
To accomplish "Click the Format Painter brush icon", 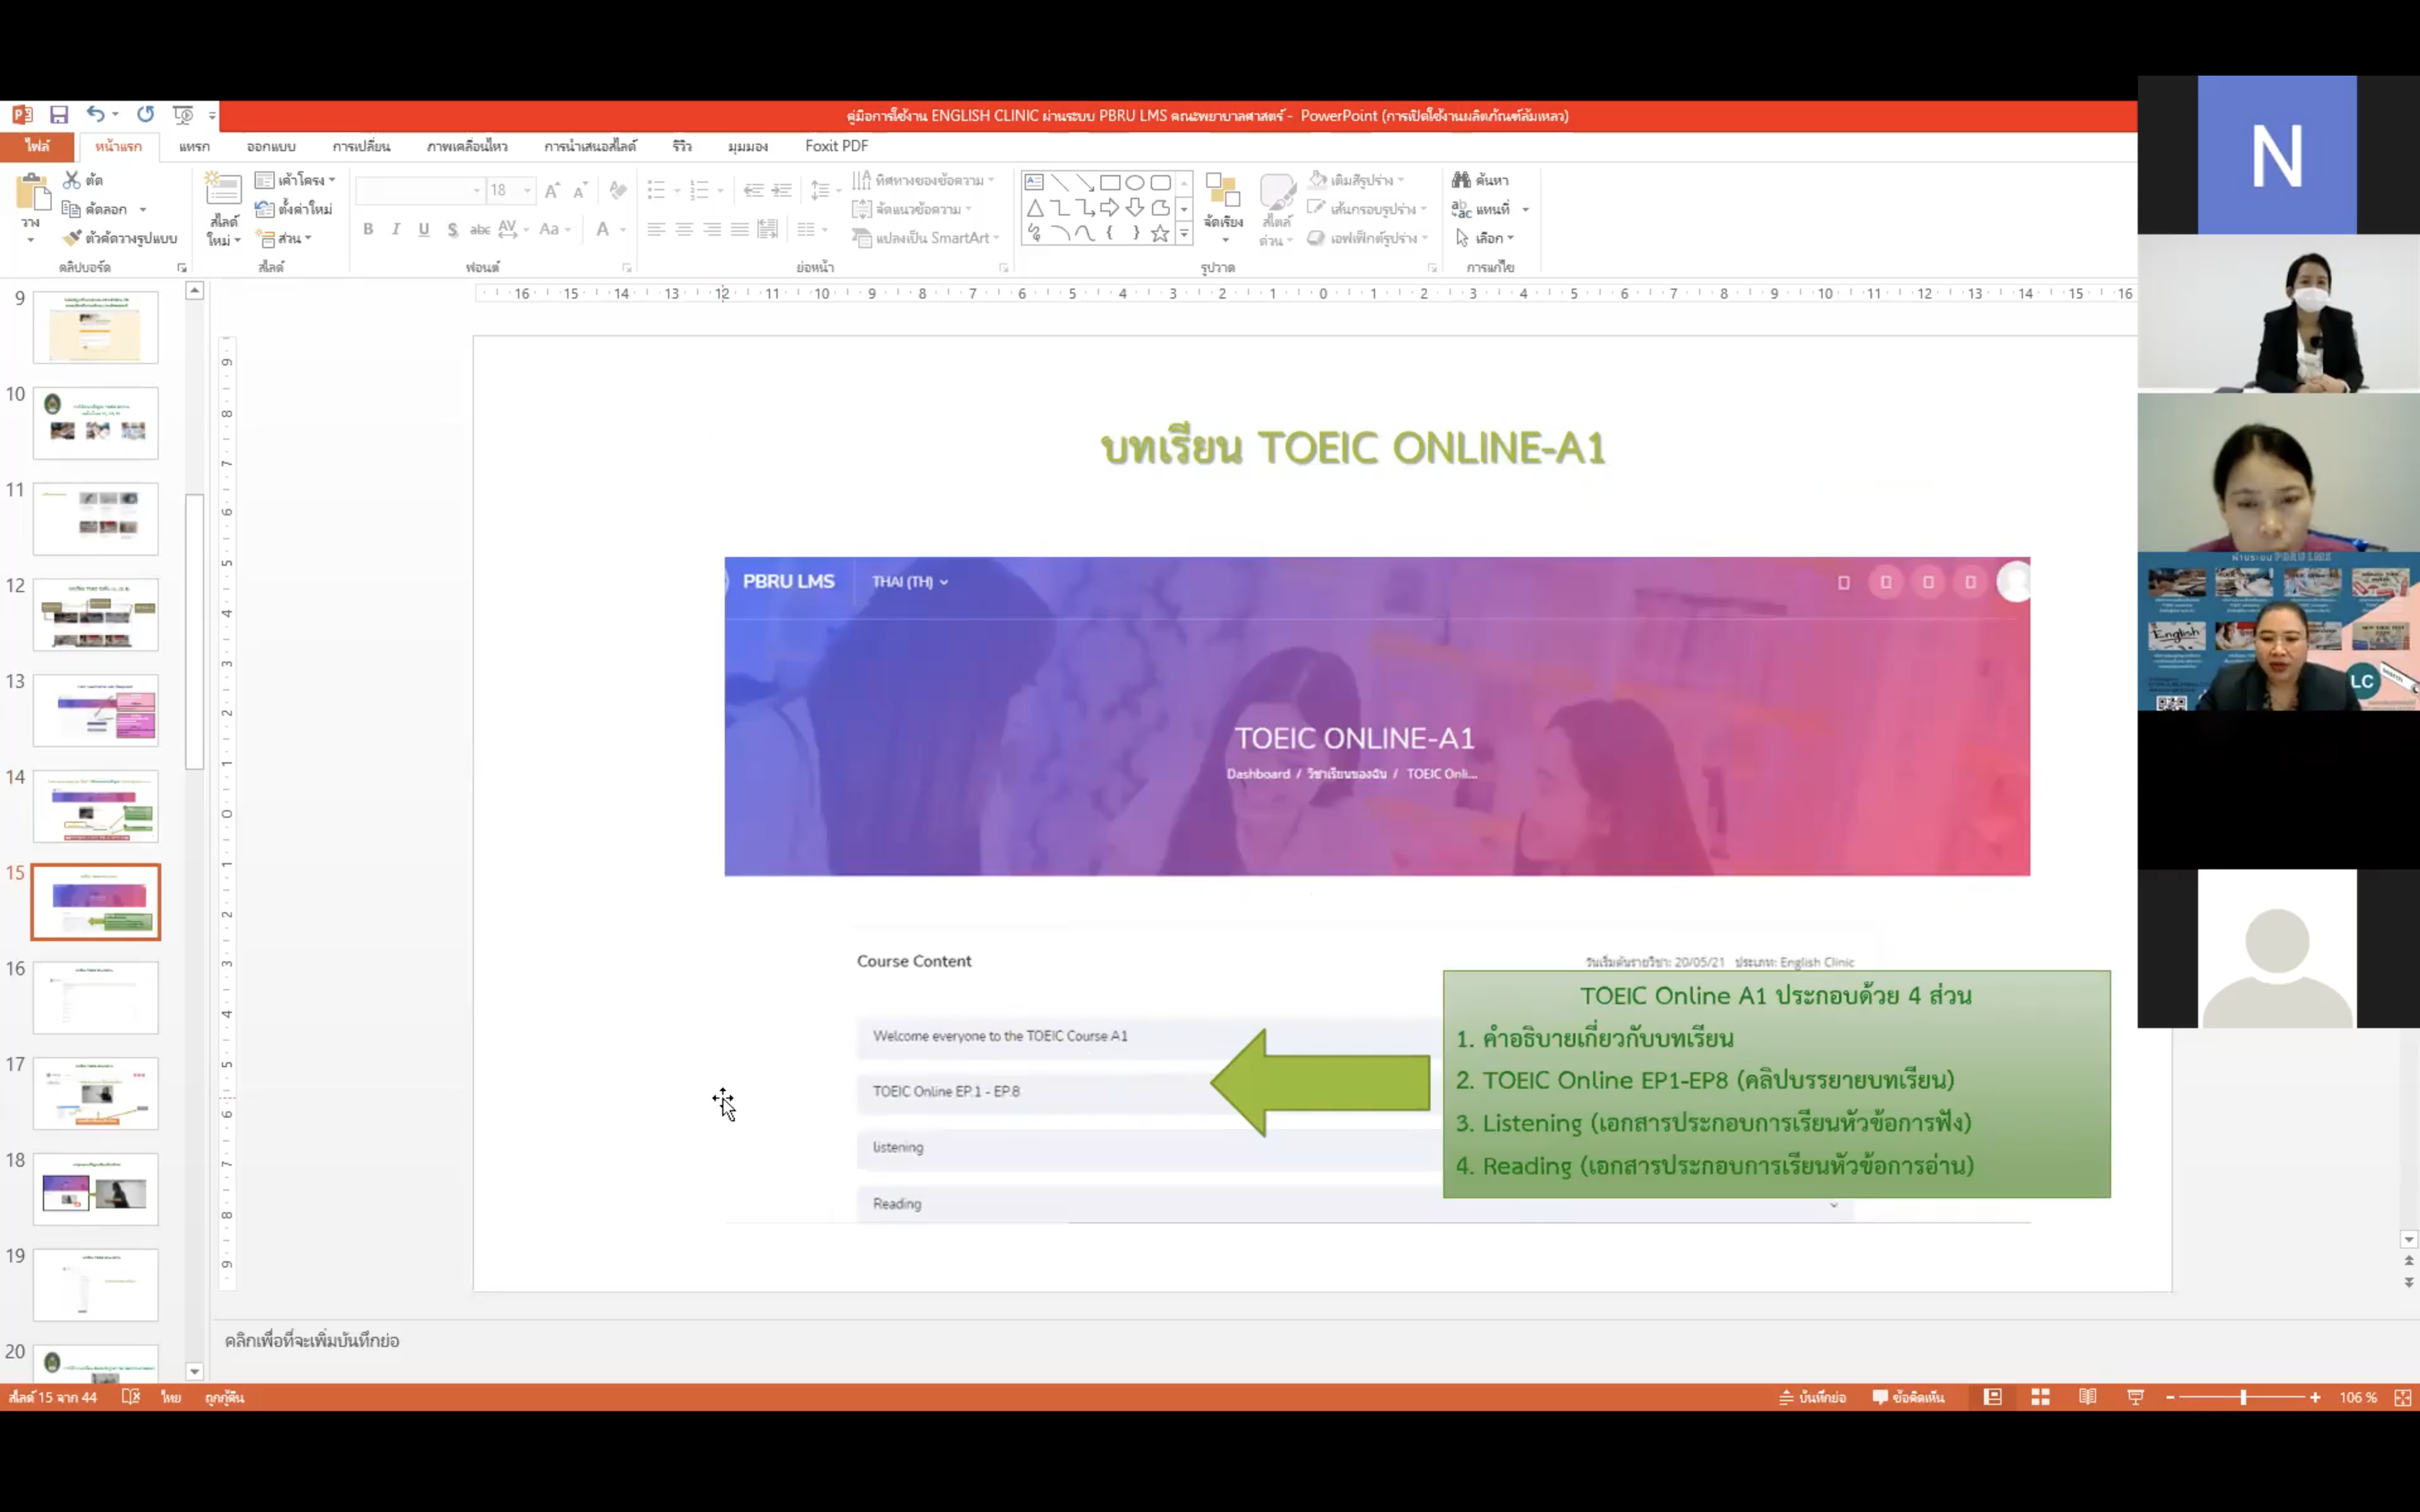I will [72, 238].
